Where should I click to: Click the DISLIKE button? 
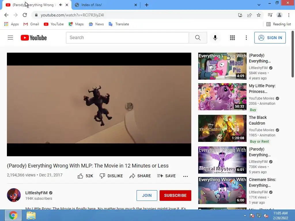(111, 176)
